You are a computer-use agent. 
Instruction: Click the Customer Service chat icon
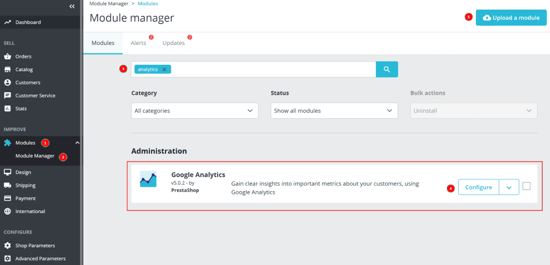coord(8,95)
